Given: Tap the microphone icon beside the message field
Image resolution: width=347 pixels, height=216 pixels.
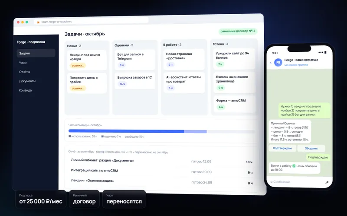Looking at the screenshot, I should (x=327, y=182).
